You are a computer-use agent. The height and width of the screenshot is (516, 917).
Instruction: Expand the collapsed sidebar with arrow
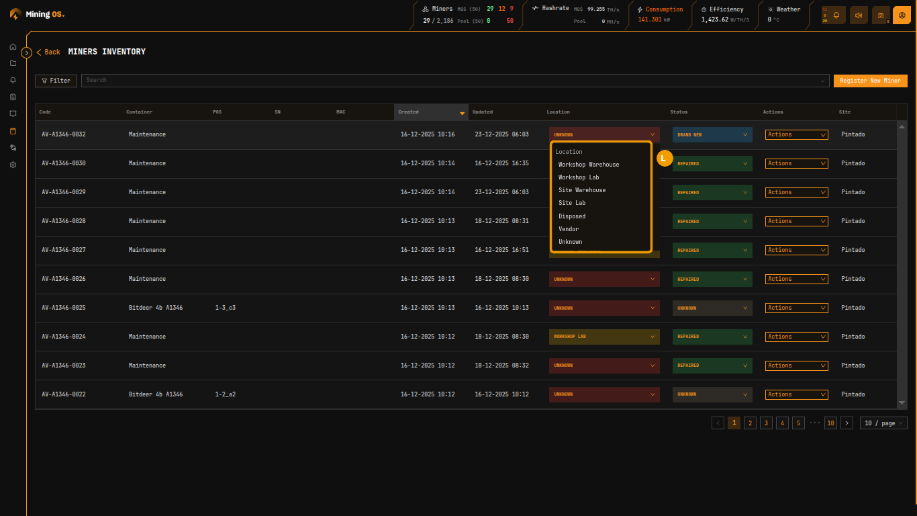(x=27, y=52)
